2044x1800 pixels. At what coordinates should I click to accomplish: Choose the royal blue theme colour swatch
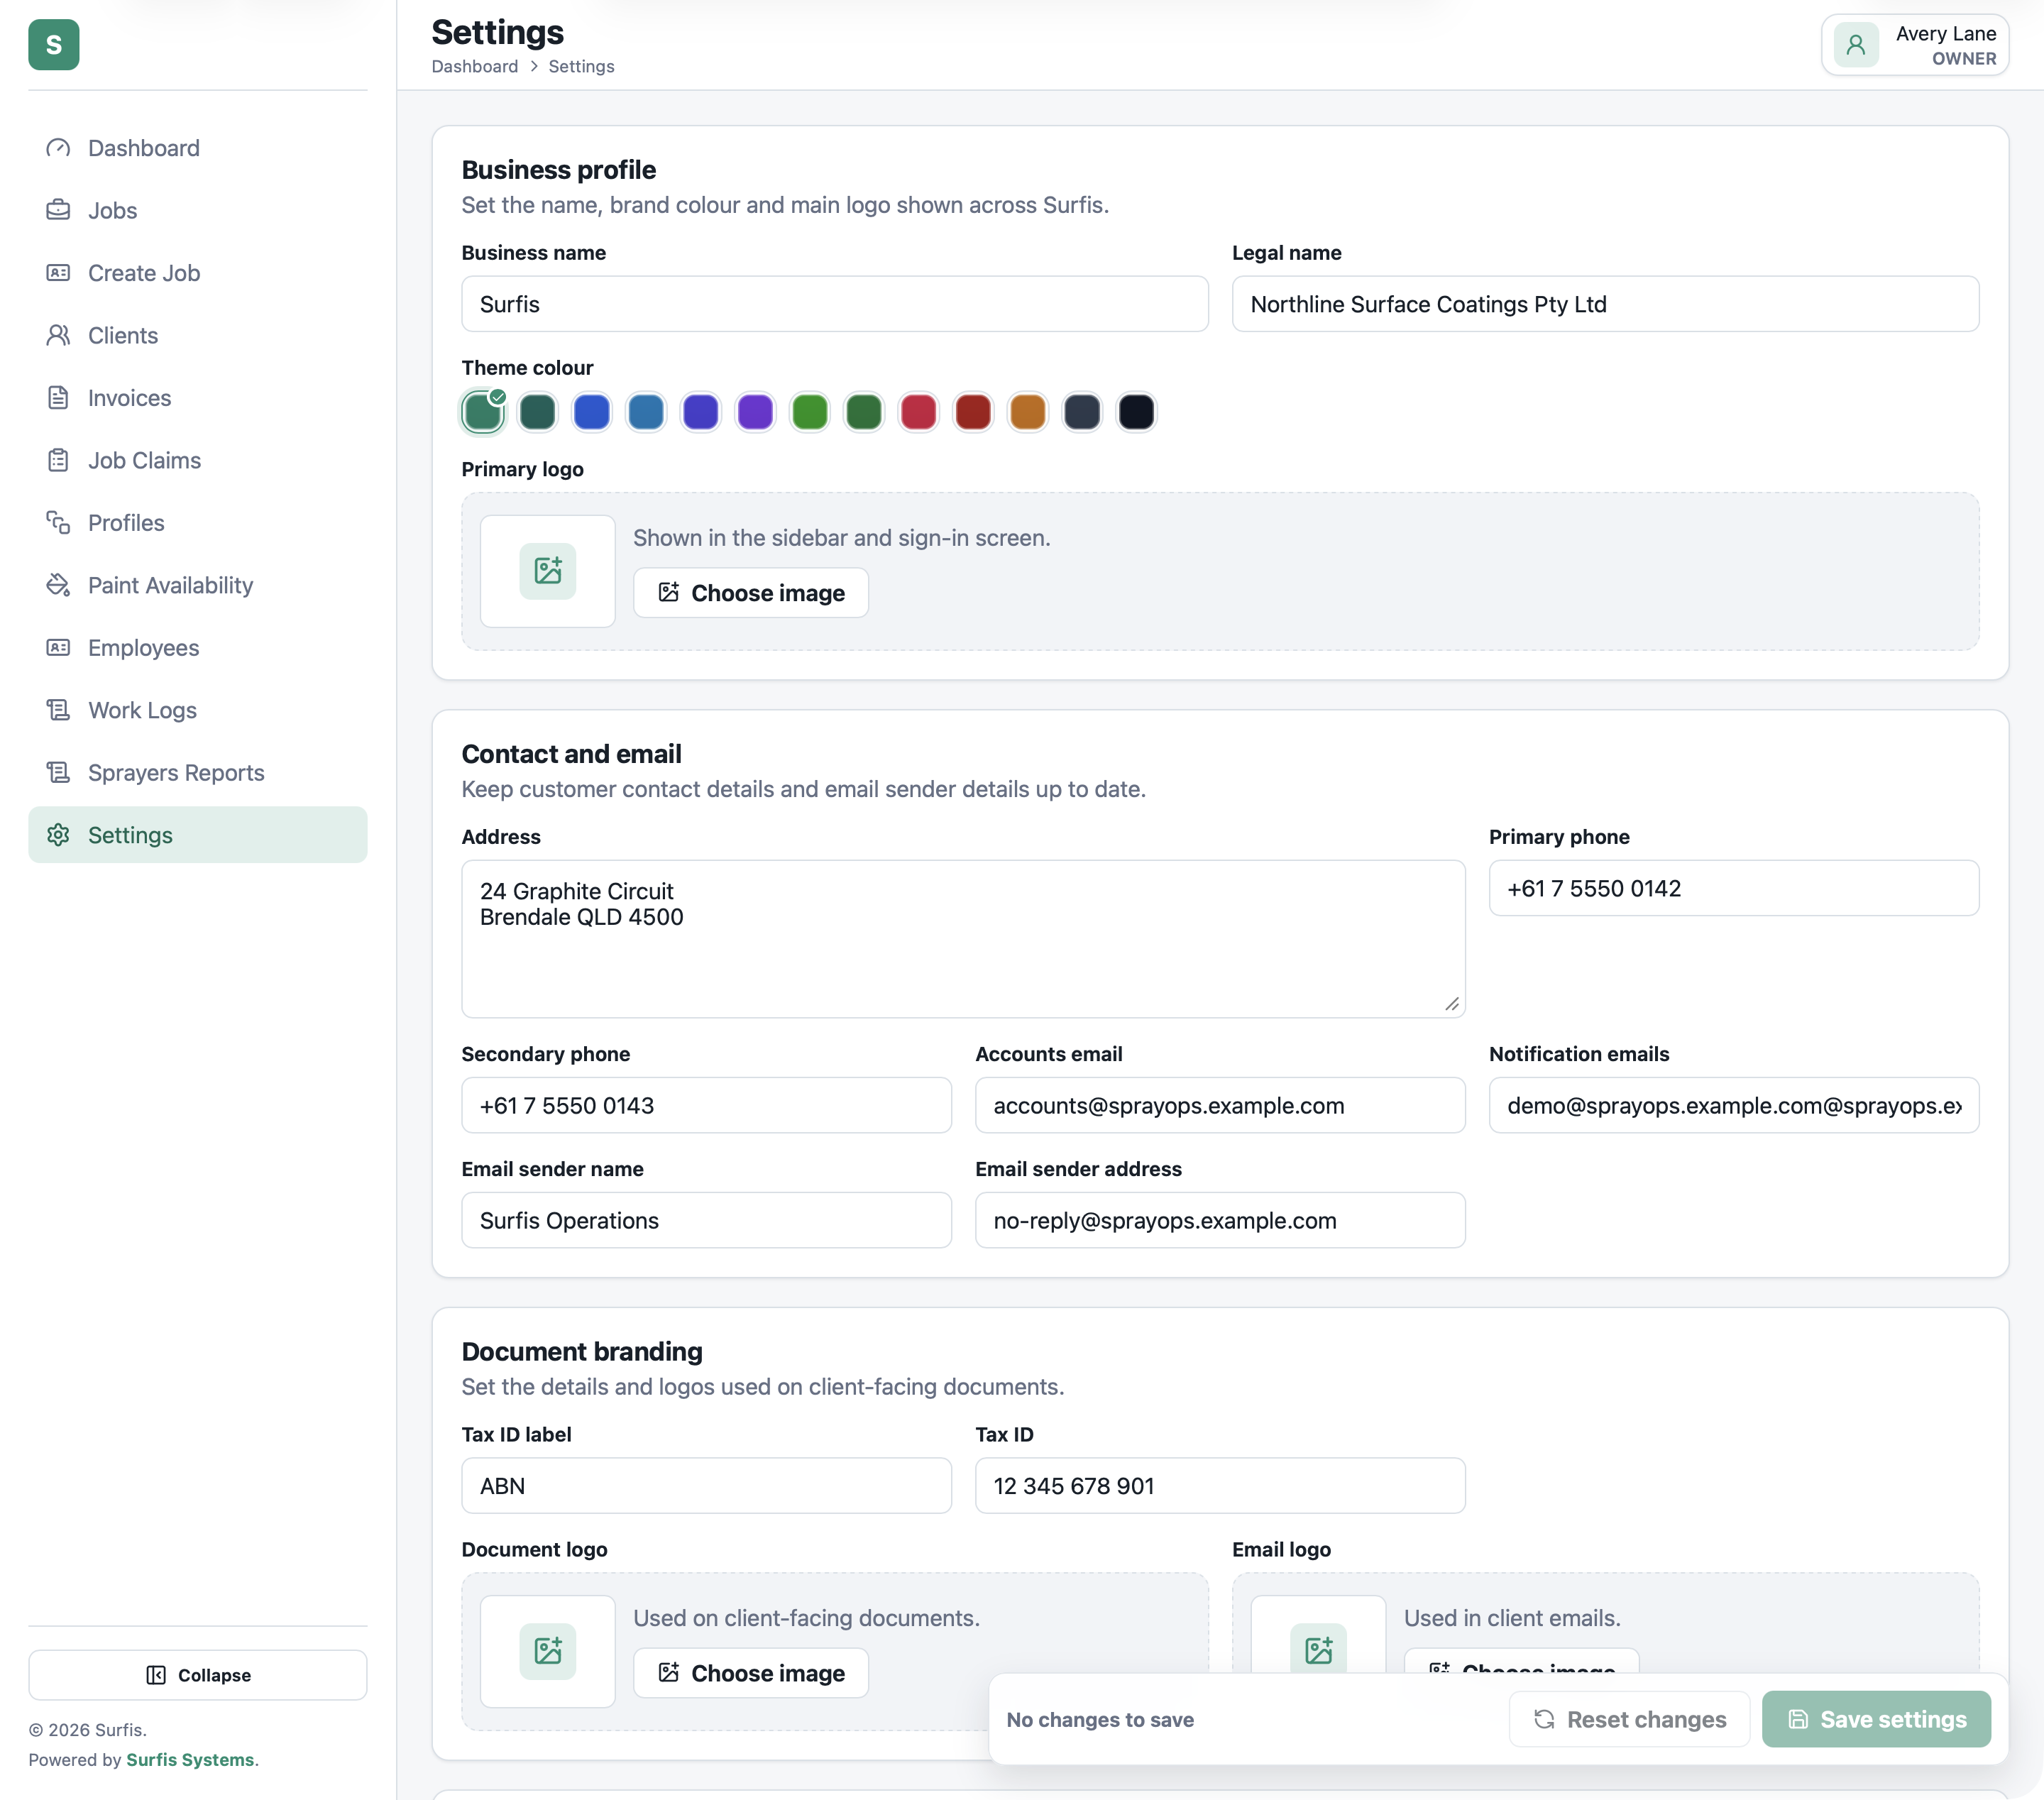coord(592,412)
